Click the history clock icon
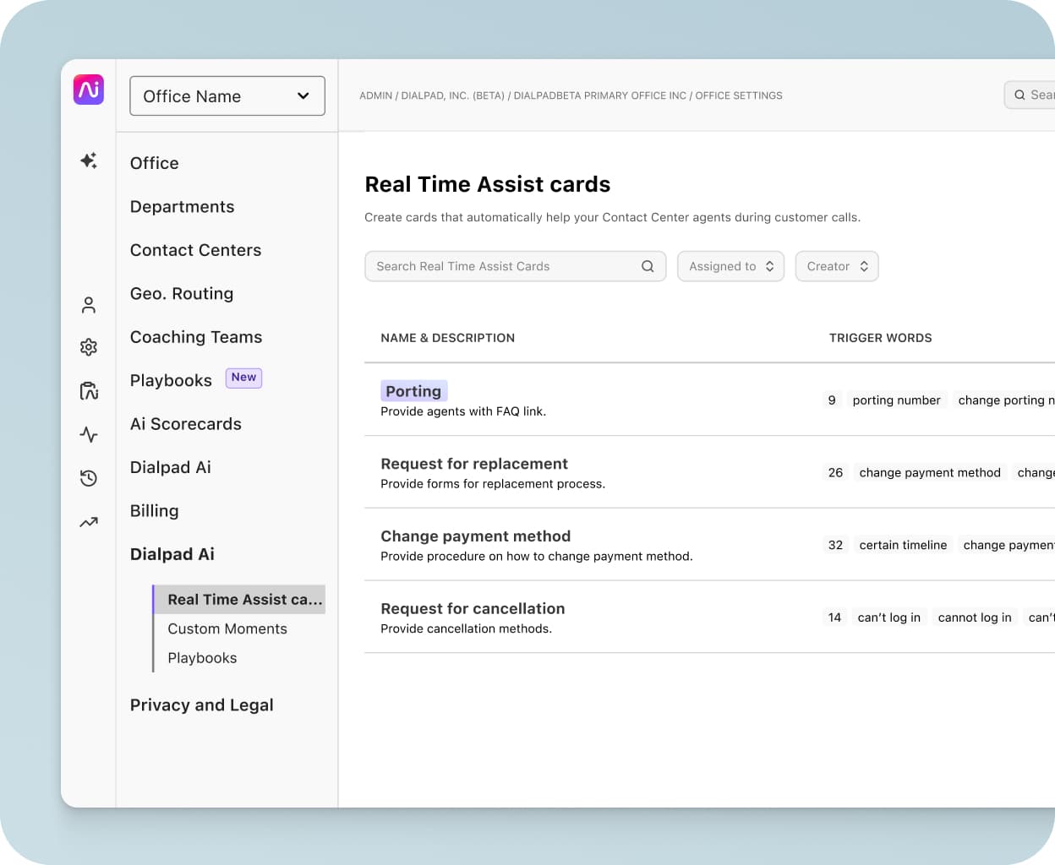1055x865 pixels. 89,478
